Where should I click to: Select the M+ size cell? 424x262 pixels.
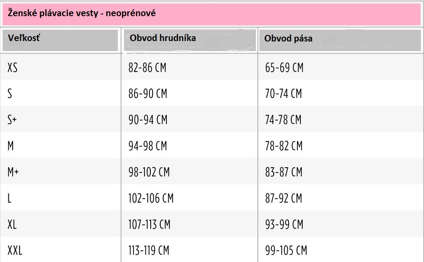[13, 172]
